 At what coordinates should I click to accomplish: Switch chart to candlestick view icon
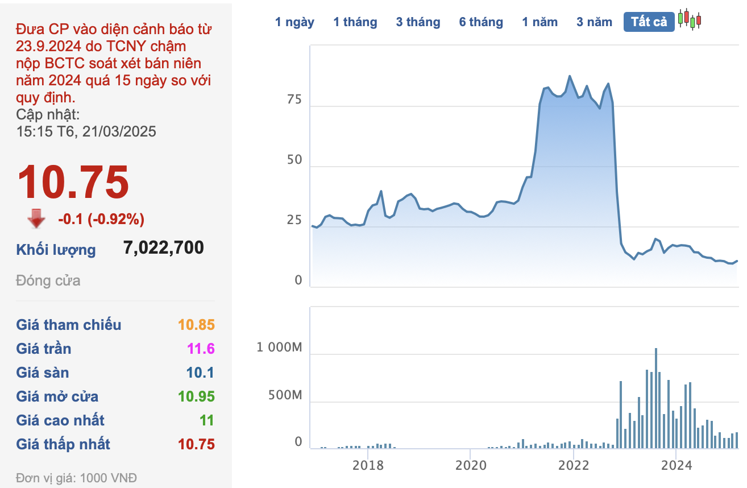point(689,20)
